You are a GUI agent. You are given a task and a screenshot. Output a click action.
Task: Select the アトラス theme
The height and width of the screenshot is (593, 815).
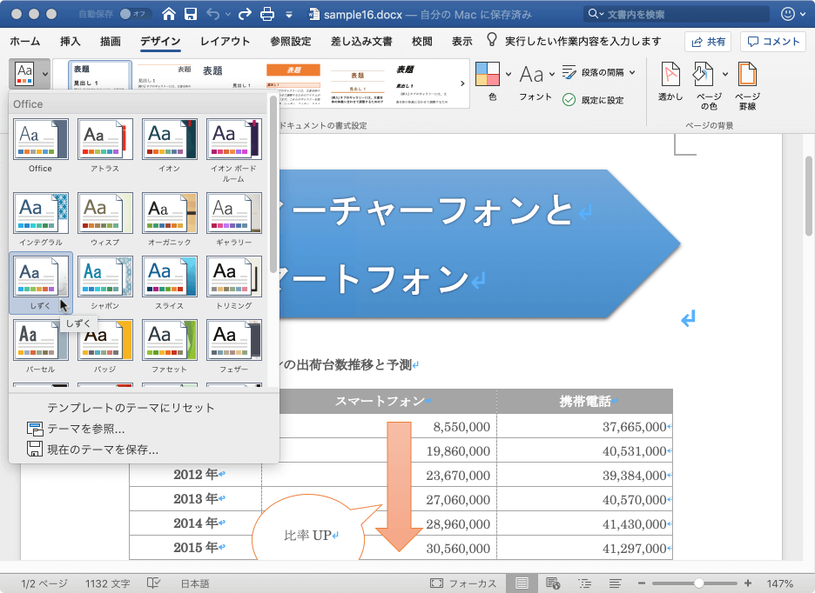click(105, 138)
